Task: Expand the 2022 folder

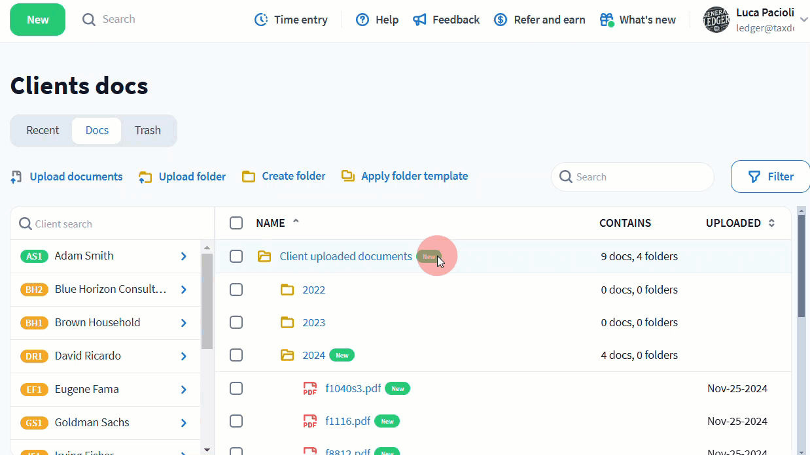Action: pyautogui.click(x=313, y=290)
